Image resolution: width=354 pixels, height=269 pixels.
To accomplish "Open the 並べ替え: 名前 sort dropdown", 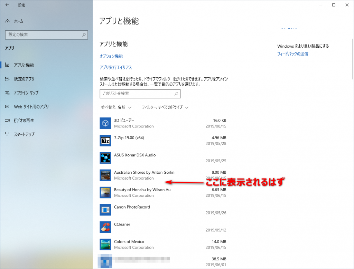I will pyautogui.click(x=116, y=107).
